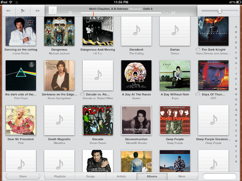Toggle the shuffle icon
The height and width of the screenshot is (181, 242).
tap(173, 13)
